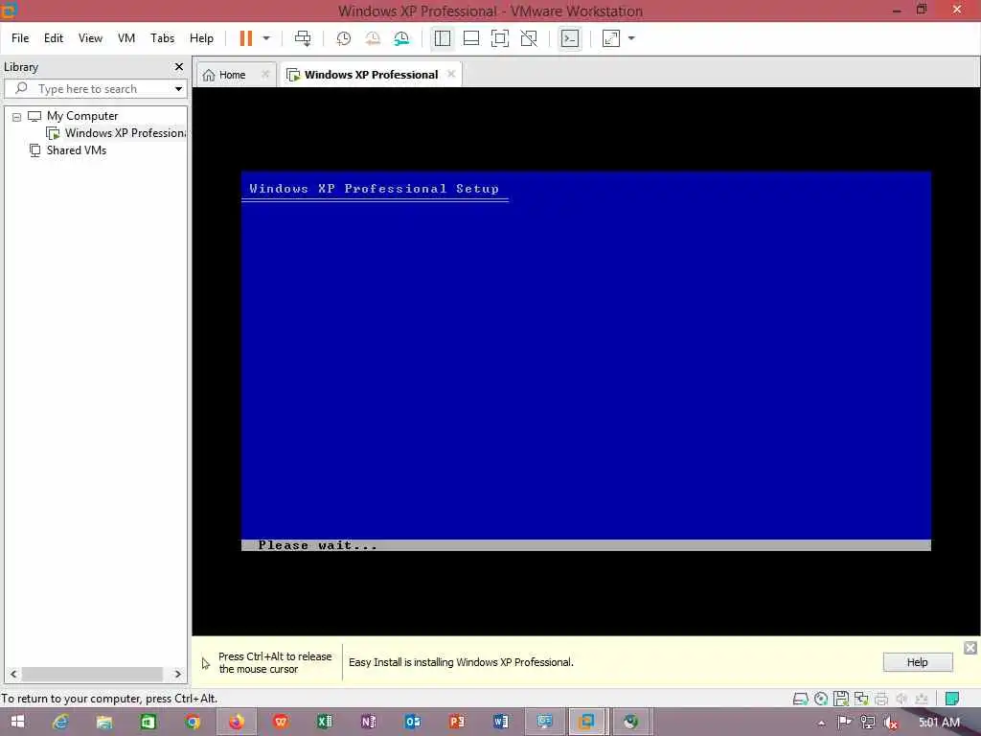Open OneNote from taskbar
Image resolution: width=981 pixels, height=736 pixels.
click(x=369, y=722)
